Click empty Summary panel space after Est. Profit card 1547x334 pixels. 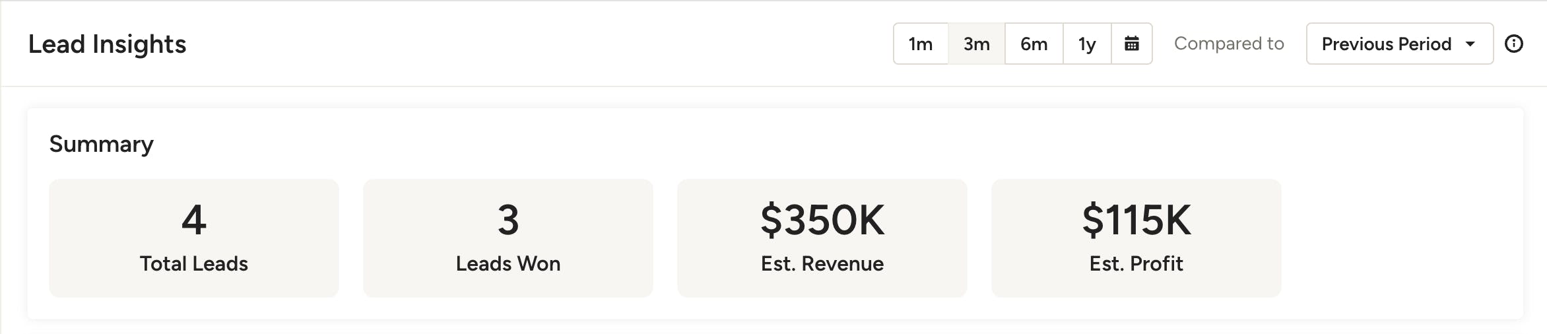tap(1399, 238)
